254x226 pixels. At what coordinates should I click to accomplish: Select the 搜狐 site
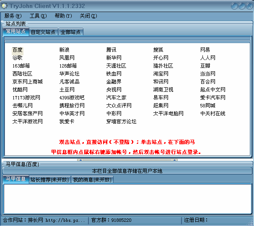click(x=158, y=50)
